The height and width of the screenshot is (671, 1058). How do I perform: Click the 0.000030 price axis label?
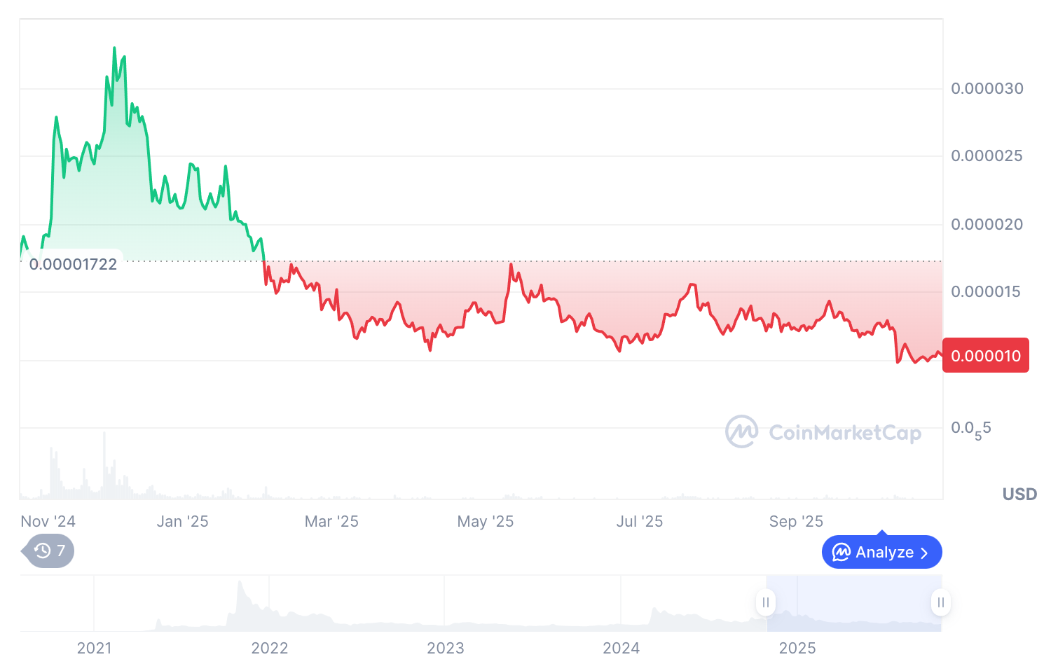coord(987,88)
